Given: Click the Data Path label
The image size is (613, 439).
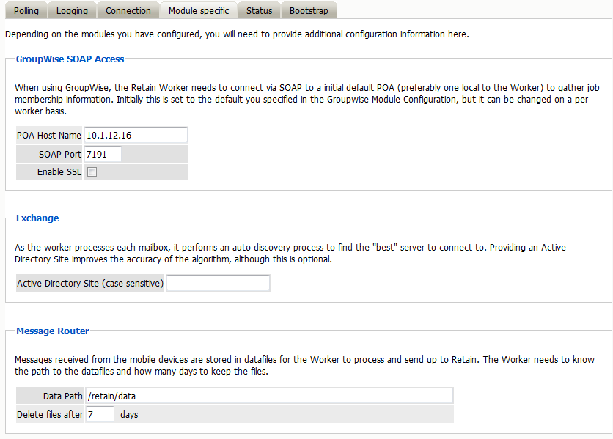Looking at the screenshot, I should [62, 396].
